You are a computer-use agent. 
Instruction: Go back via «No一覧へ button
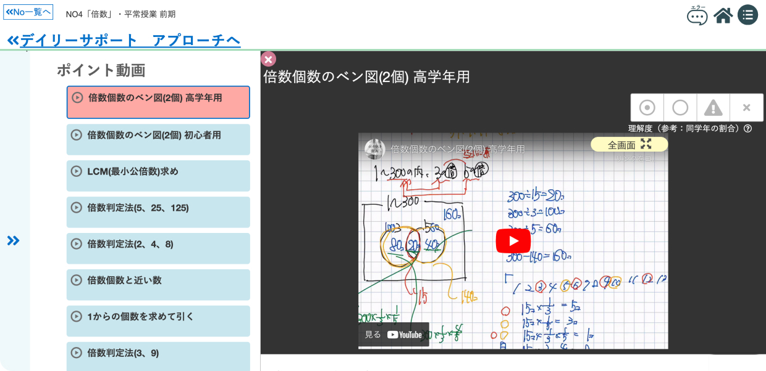28,12
